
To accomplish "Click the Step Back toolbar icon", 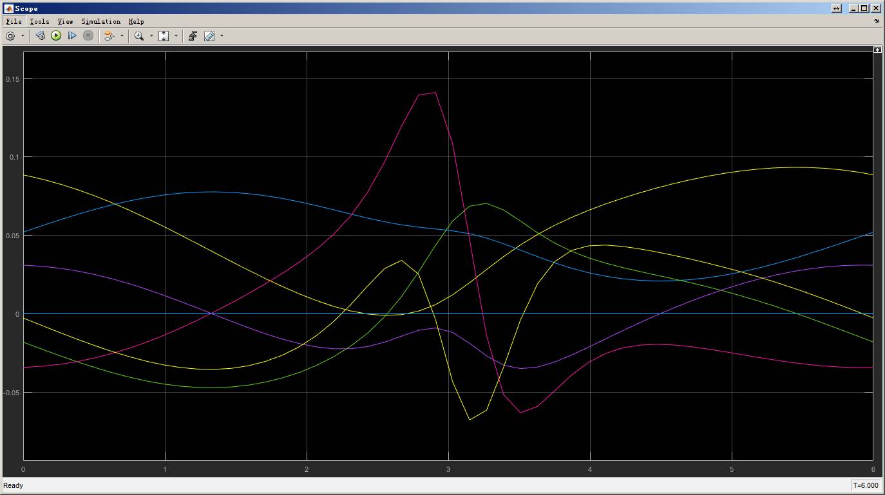I will [40, 36].
